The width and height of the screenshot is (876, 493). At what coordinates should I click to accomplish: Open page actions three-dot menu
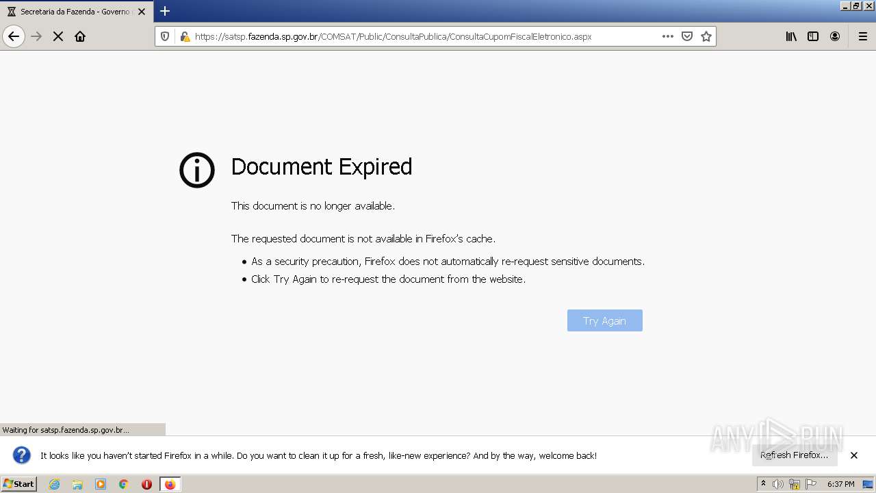(x=668, y=36)
